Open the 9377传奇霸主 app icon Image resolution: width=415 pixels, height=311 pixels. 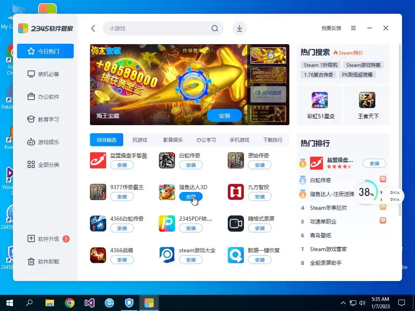pyautogui.click(x=98, y=192)
